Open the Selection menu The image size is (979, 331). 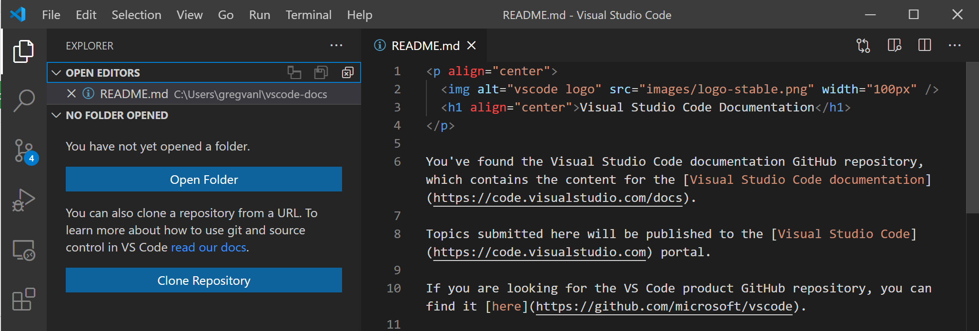pos(136,15)
